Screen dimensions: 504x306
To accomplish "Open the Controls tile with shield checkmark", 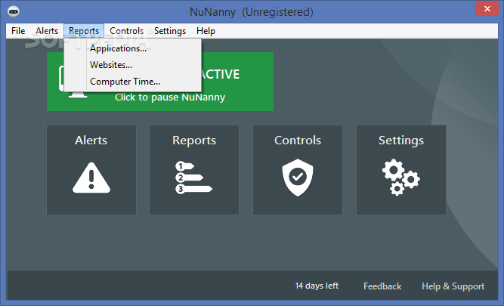I will 298,170.
